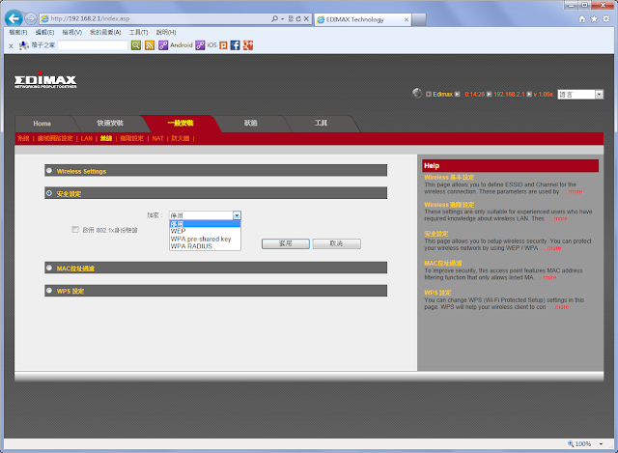The height and width of the screenshot is (453, 618).
Task: Choose WEP in the encryption list
Action: tap(205, 231)
